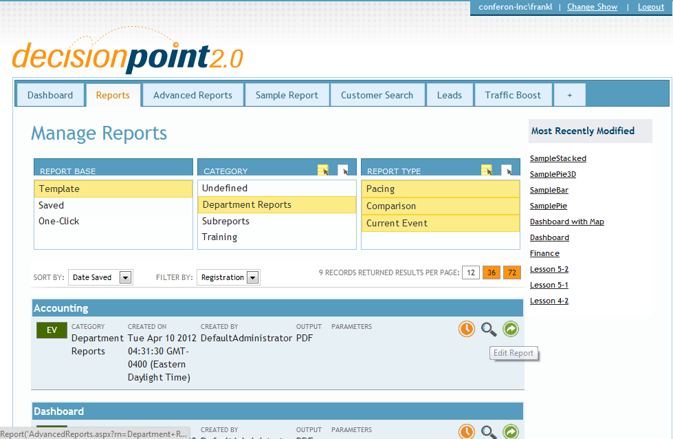Click the conferon-inc\frankl username text
This screenshot has width=673, height=439.
(x=516, y=7)
